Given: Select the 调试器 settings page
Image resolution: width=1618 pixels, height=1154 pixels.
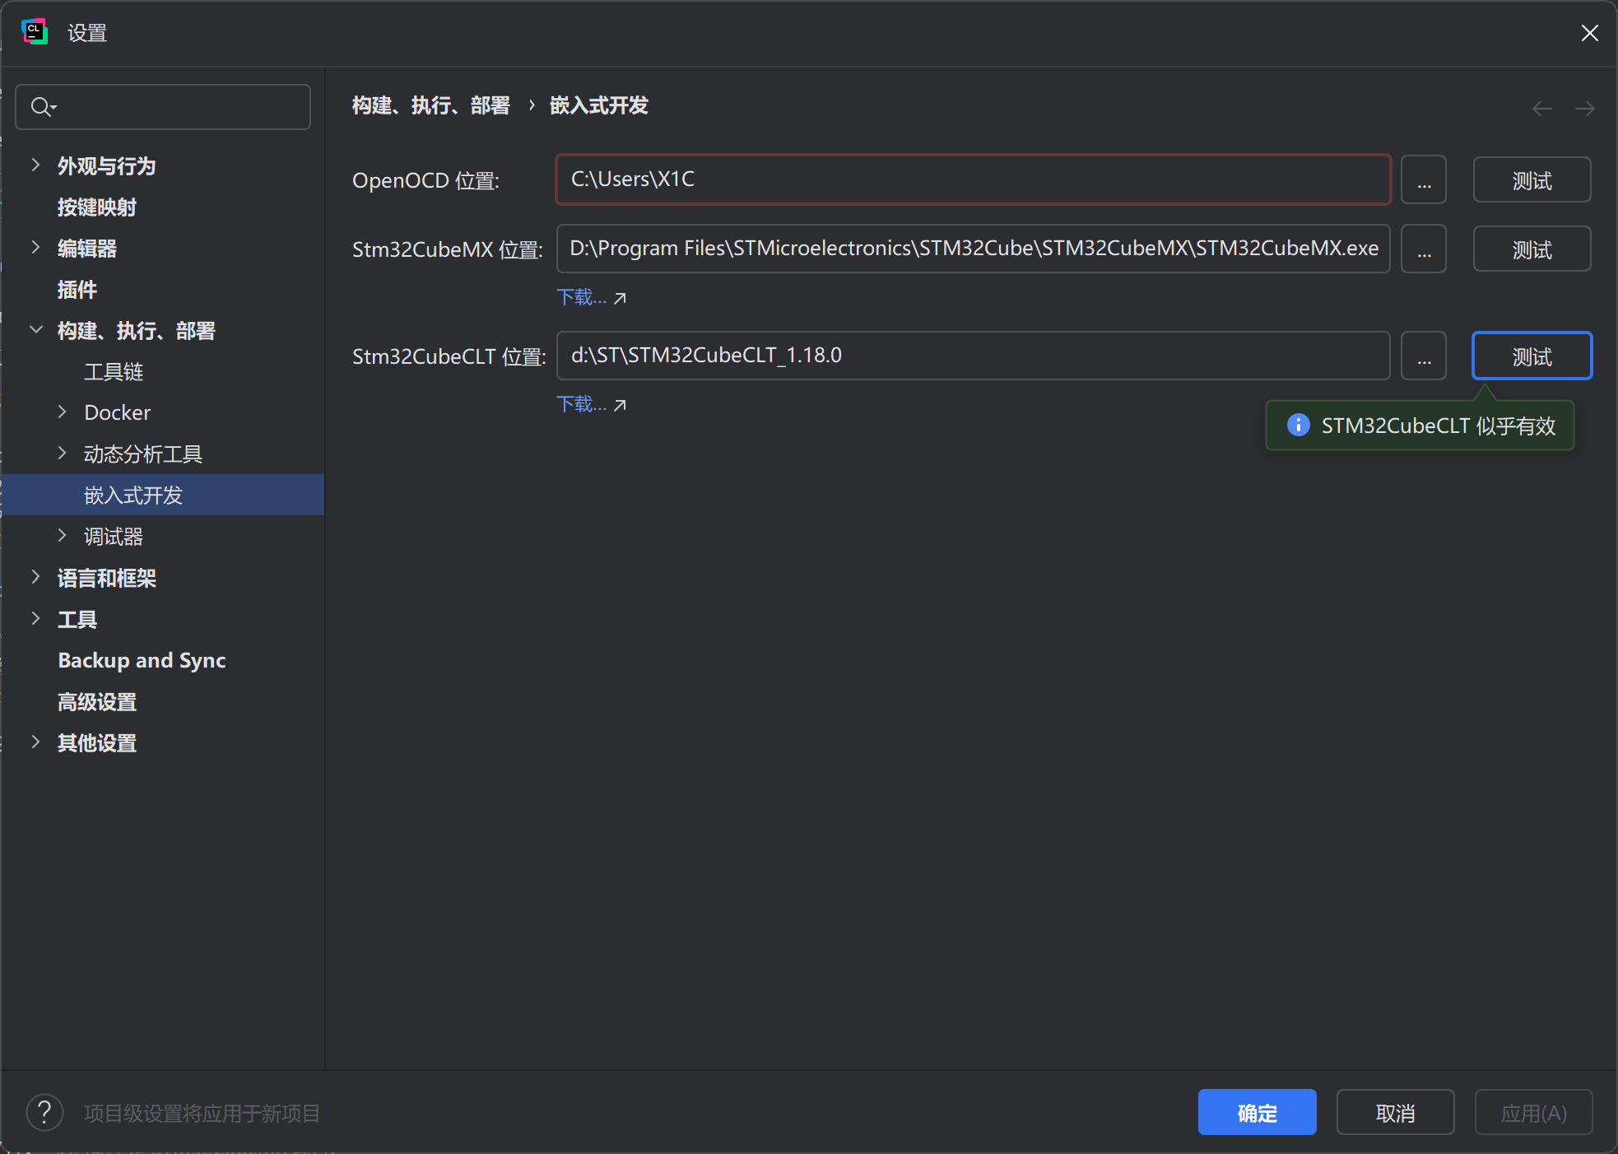Looking at the screenshot, I should point(114,536).
